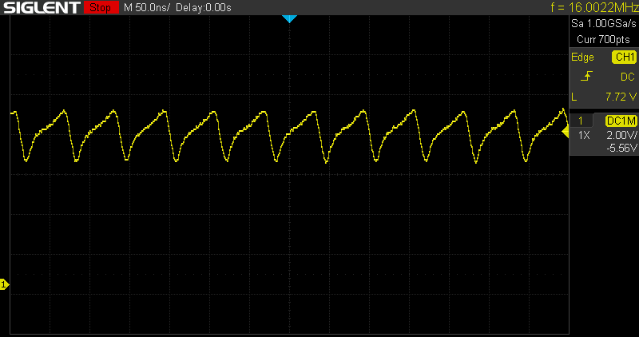The height and width of the screenshot is (337, 639).
Task: Click the CH1 trigger source badge
Action: (x=624, y=57)
